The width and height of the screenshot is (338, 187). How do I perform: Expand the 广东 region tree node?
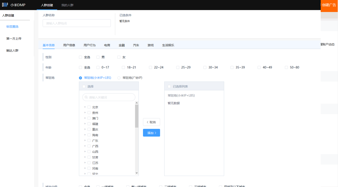(x=84, y=140)
